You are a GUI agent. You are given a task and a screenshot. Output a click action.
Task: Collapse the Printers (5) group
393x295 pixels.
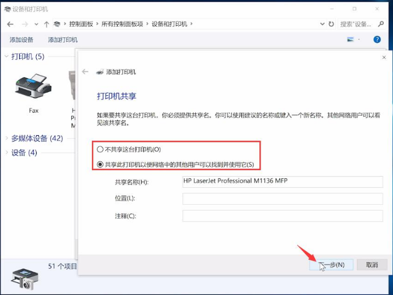[7, 56]
